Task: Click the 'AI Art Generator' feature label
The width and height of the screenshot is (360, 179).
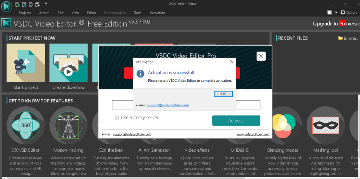Action: (154, 150)
